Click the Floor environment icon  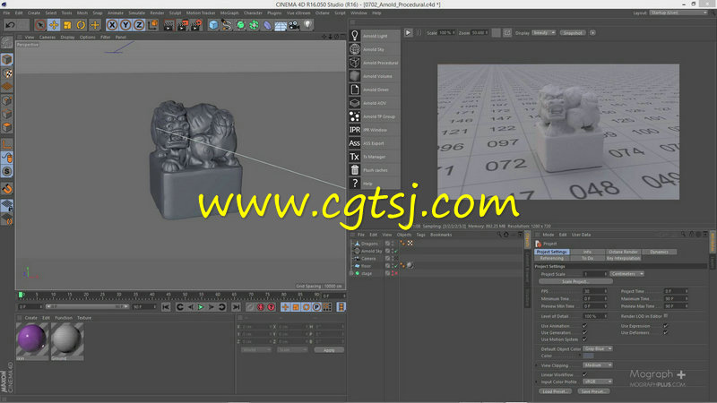[x=281, y=25]
